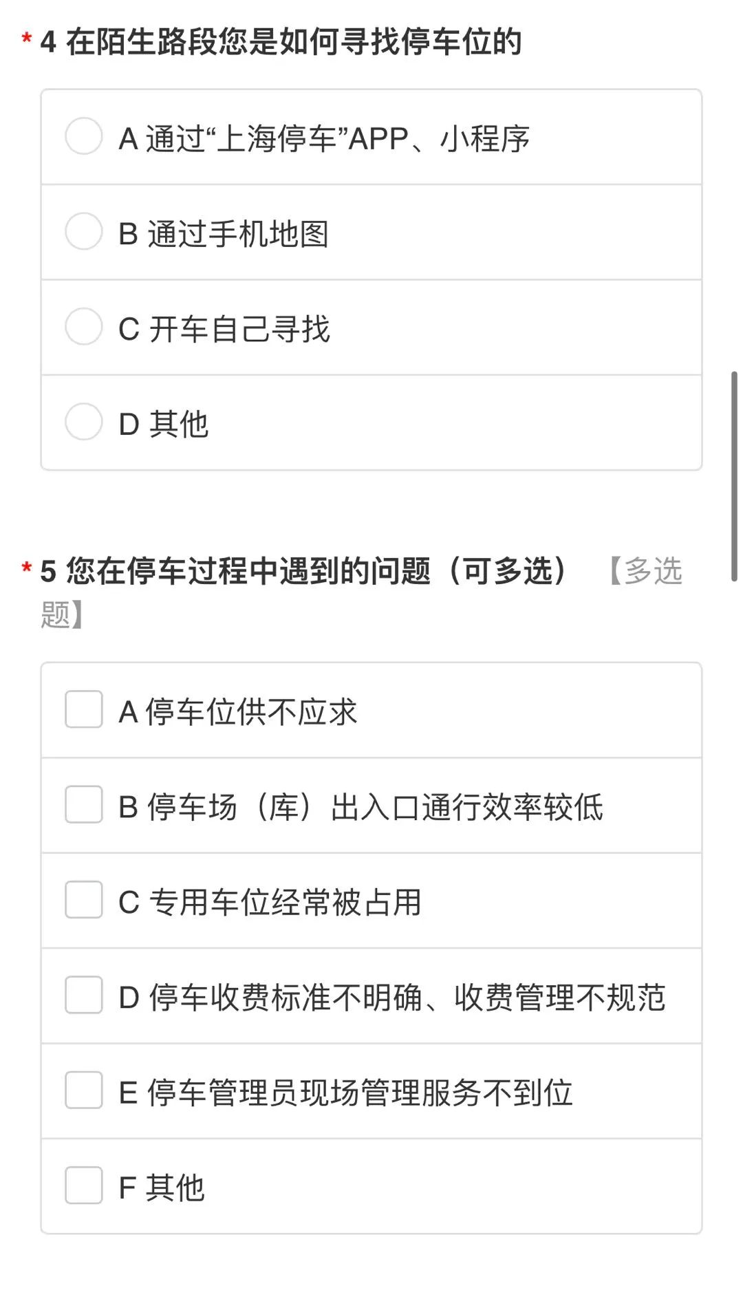The height and width of the screenshot is (1290, 743).
Task: Click label text A 停车位供不应求
Action: (238, 712)
